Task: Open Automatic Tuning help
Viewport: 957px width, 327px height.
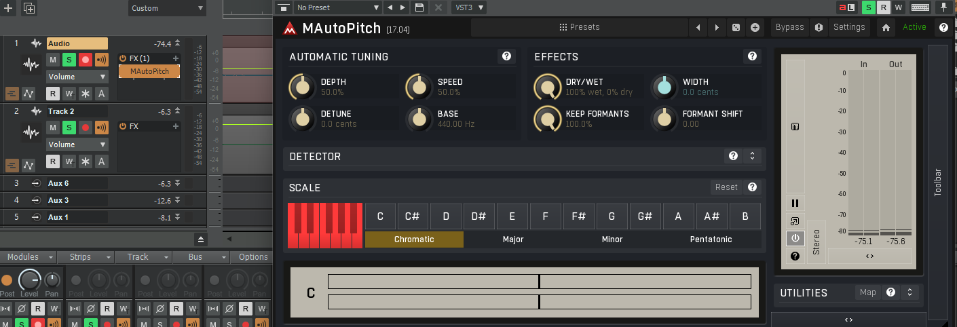Action: [x=506, y=56]
